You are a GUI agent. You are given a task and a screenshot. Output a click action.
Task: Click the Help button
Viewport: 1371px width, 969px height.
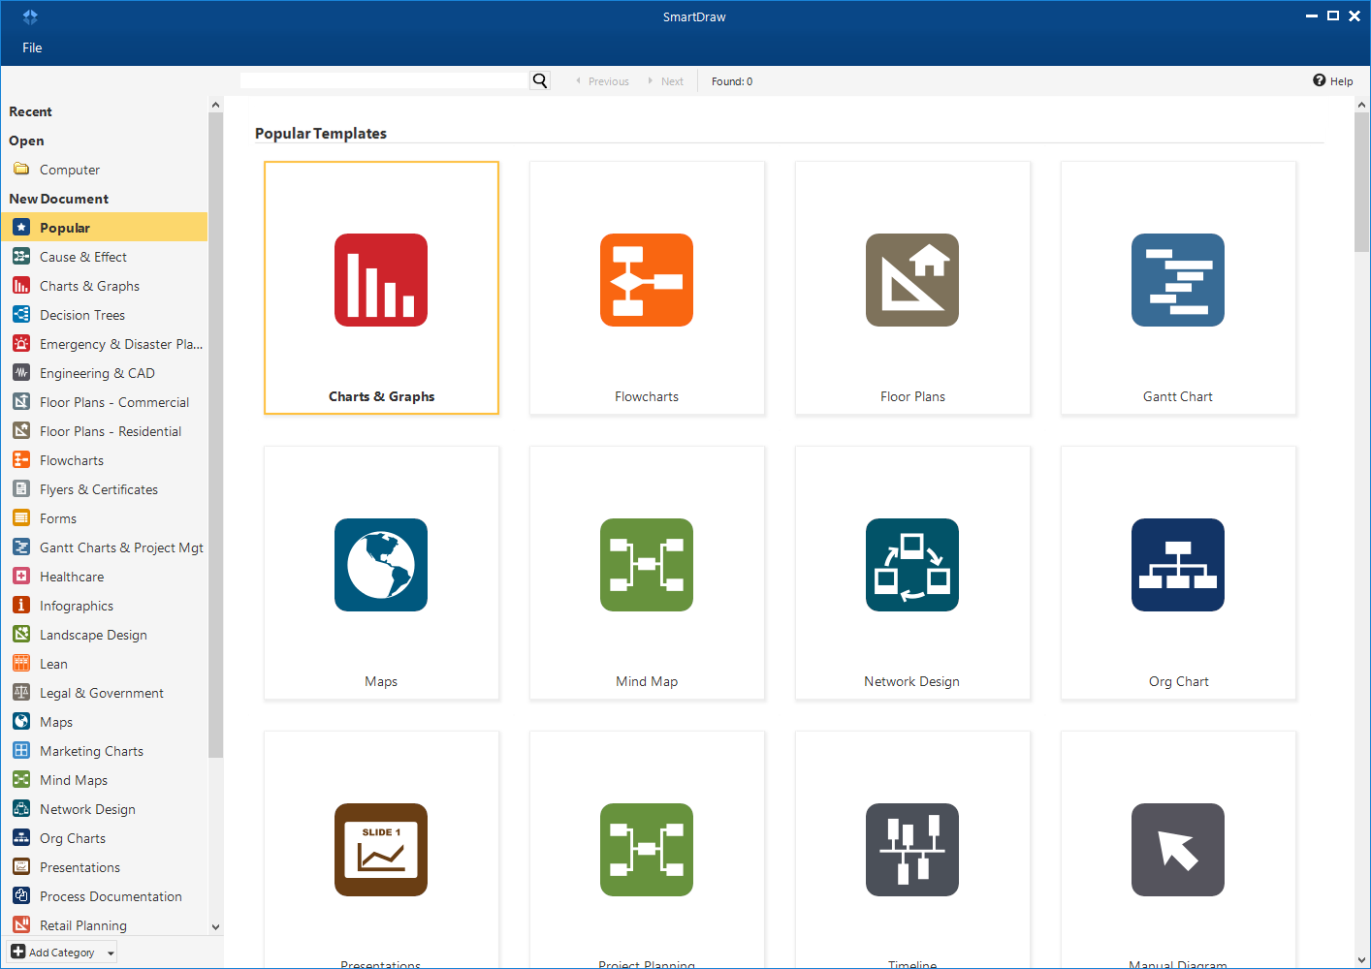click(x=1332, y=80)
